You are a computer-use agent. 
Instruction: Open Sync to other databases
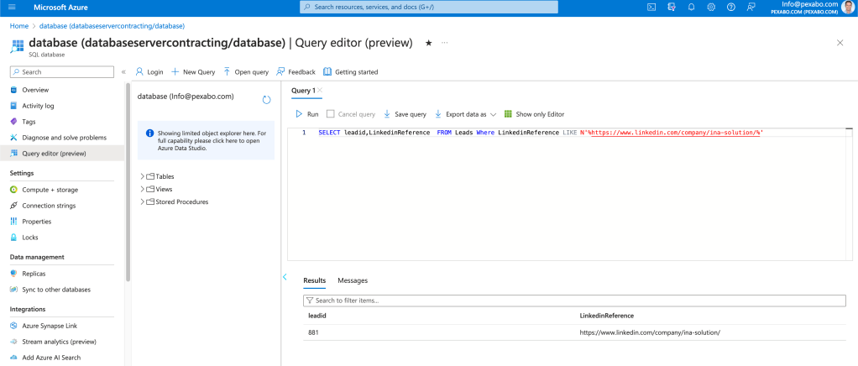[x=56, y=289]
